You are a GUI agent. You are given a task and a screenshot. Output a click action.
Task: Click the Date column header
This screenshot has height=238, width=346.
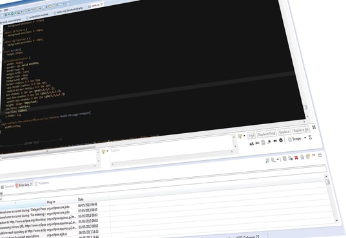tap(93, 199)
